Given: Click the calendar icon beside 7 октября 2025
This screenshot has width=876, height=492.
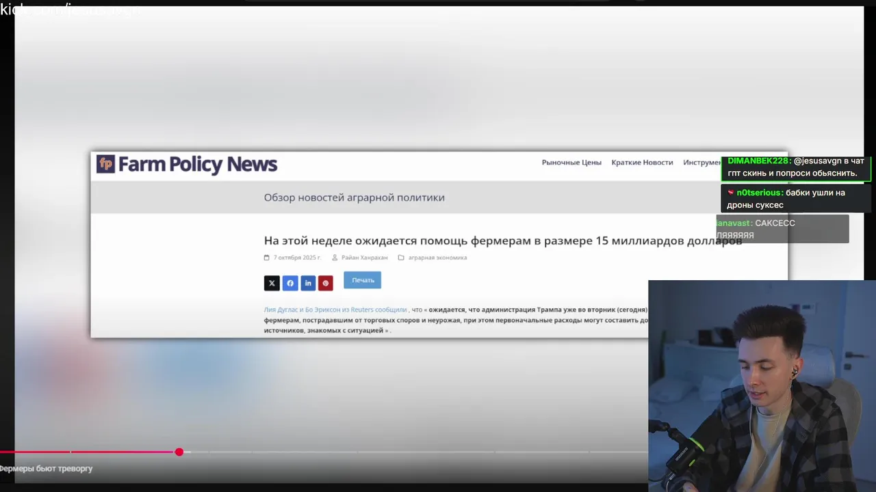Looking at the screenshot, I should [267, 258].
